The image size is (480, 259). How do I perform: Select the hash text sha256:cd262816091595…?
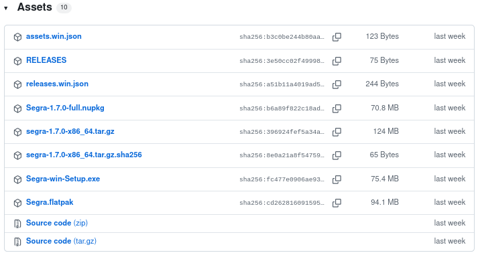tap(282, 203)
